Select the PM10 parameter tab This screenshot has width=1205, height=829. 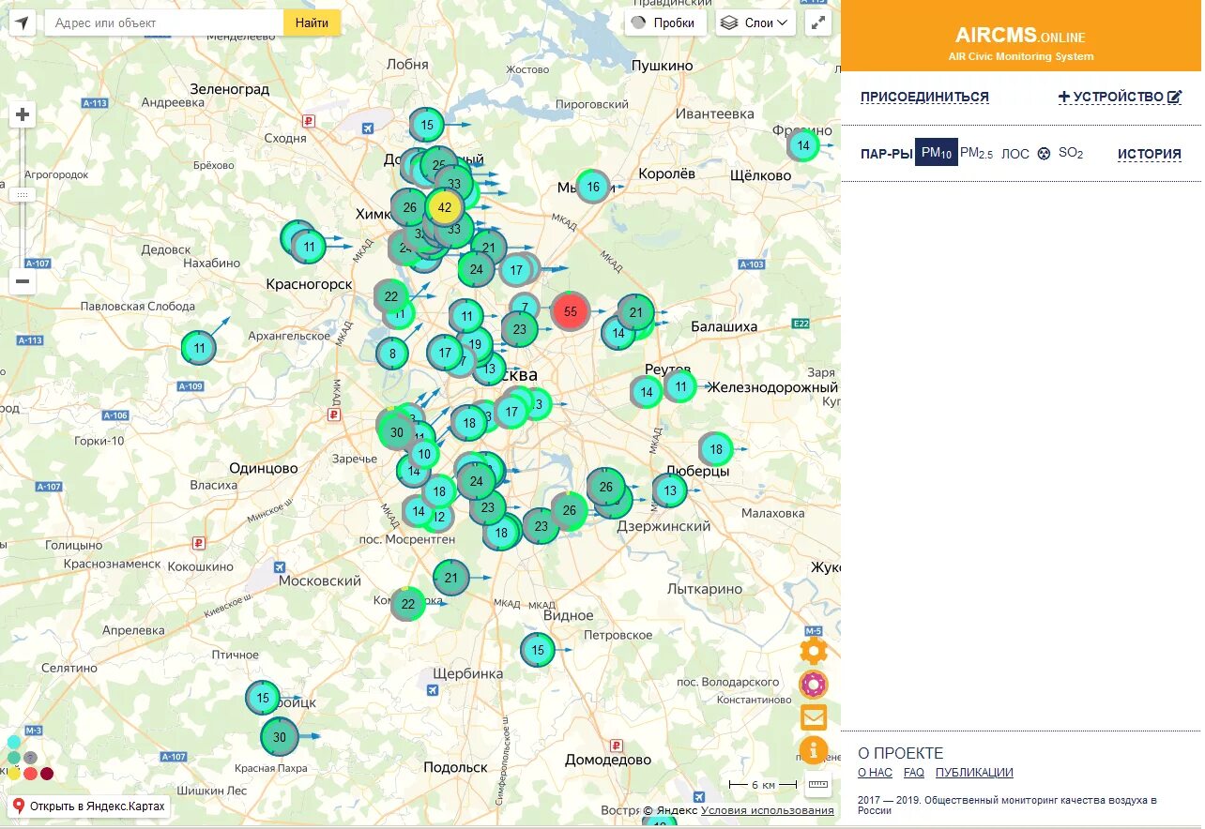click(937, 152)
